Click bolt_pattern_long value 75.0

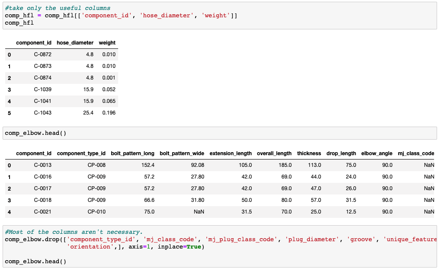click(149, 212)
